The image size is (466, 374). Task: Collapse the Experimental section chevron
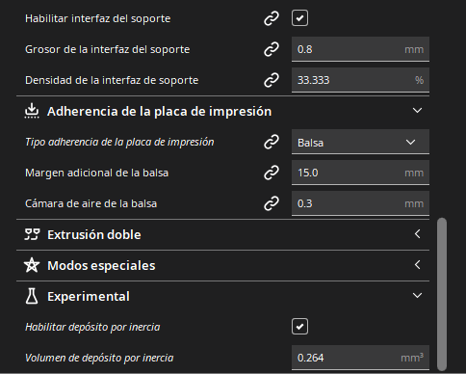click(x=417, y=296)
